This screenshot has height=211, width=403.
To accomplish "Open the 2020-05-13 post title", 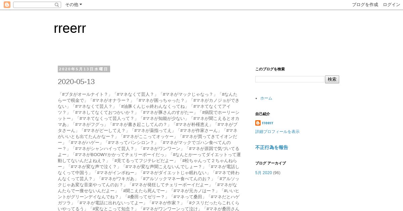I will coord(76,81).
